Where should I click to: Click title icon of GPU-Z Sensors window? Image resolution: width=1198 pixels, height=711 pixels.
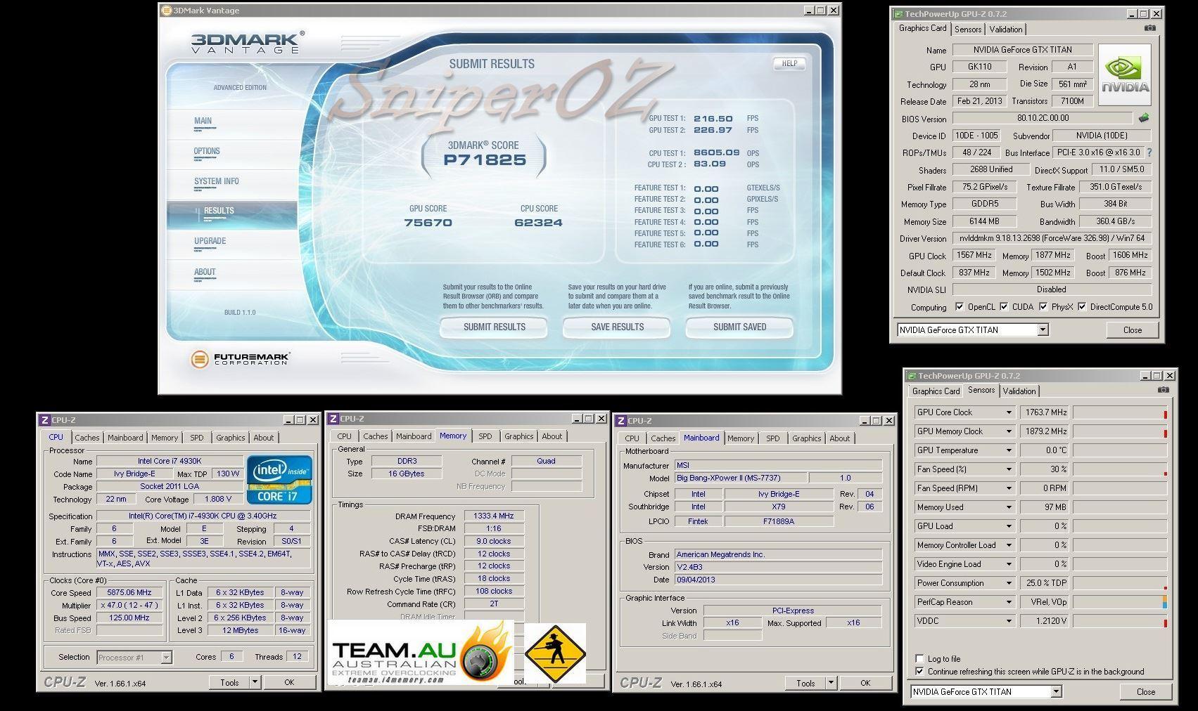912,376
